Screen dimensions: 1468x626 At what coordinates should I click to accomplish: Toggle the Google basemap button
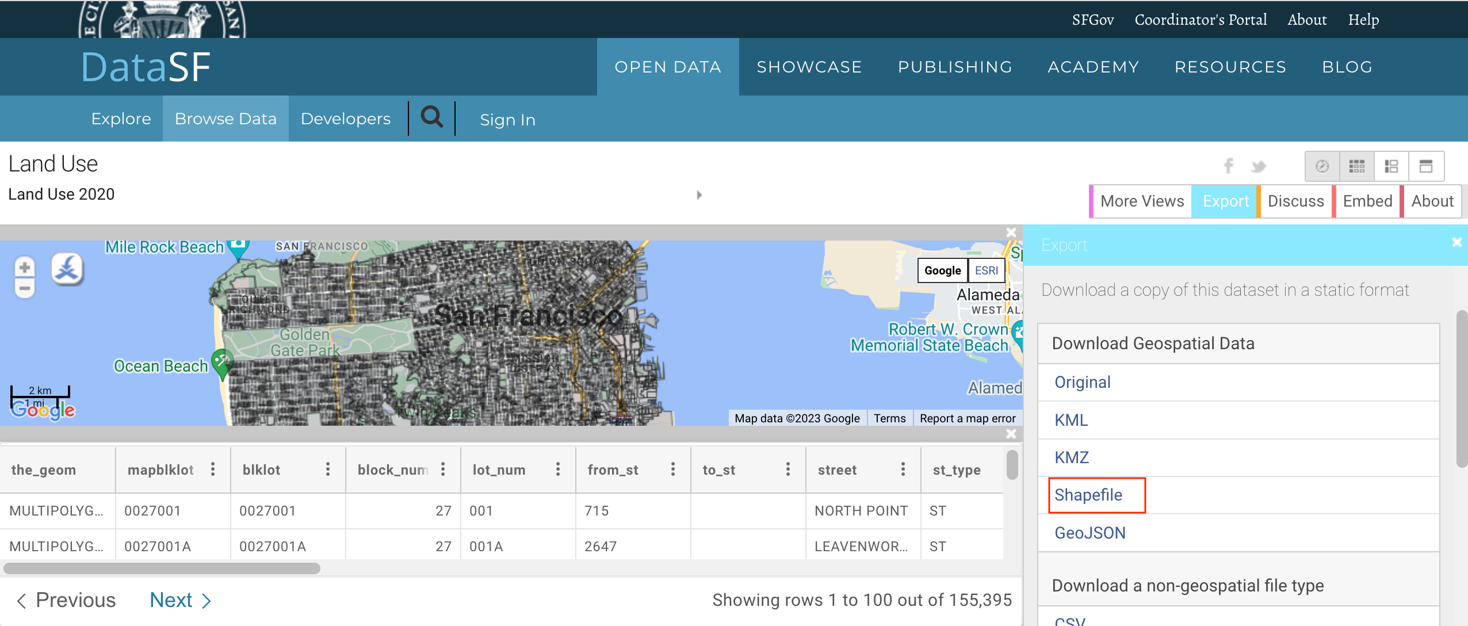coord(942,270)
